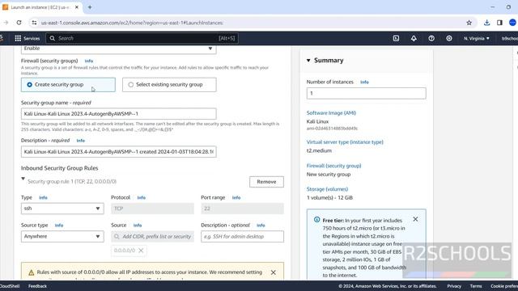Viewport: 518px width, 291px height.
Task: Toggle the browser side panel icon
Action: (499, 23)
